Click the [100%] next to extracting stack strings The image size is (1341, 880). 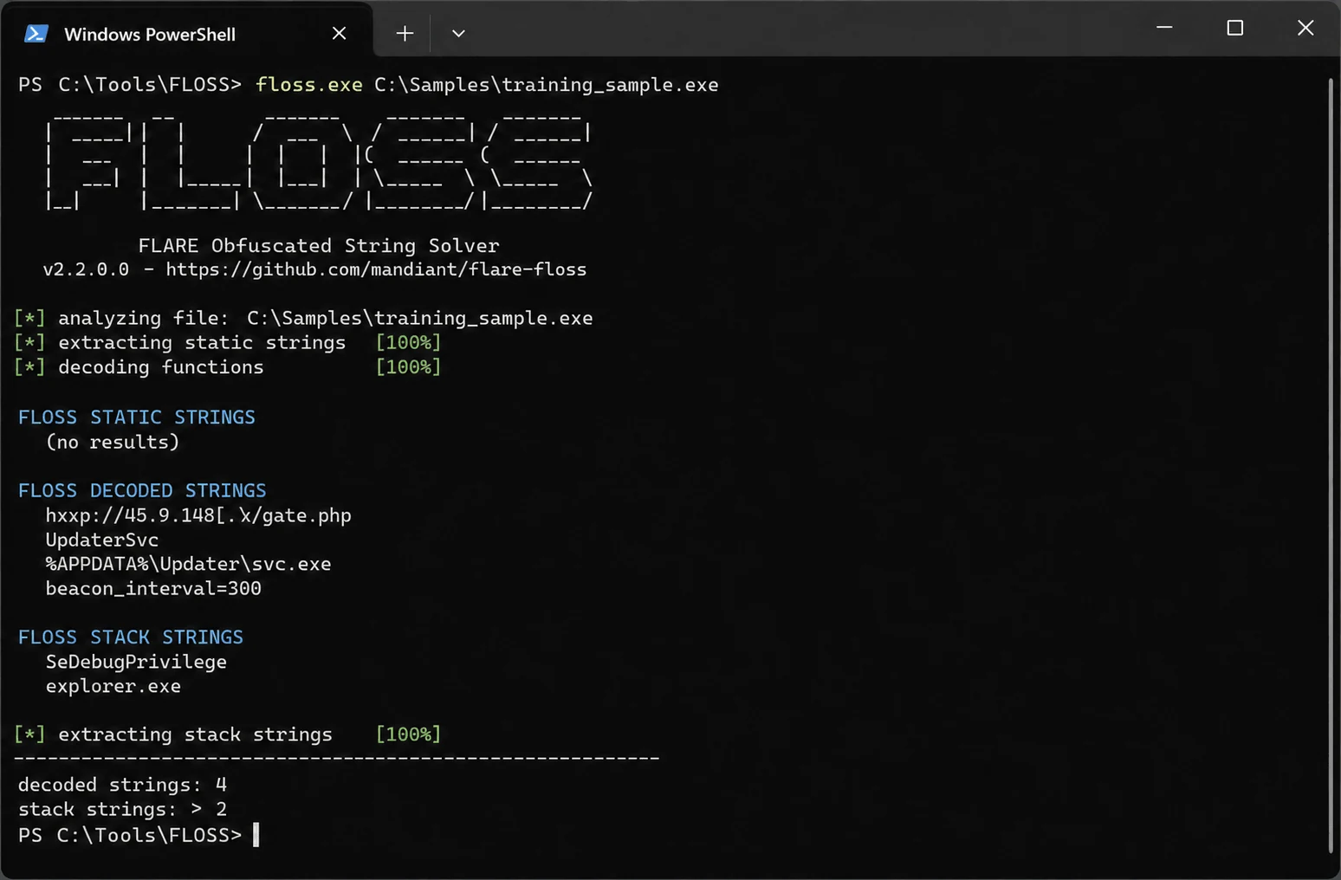click(x=408, y=734)
